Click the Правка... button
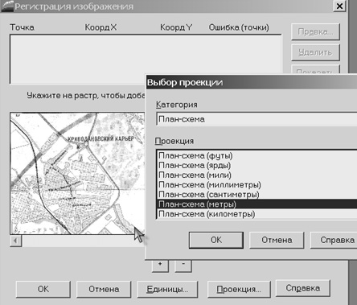This screenshot has height=305, width=357. coord(315,31)
